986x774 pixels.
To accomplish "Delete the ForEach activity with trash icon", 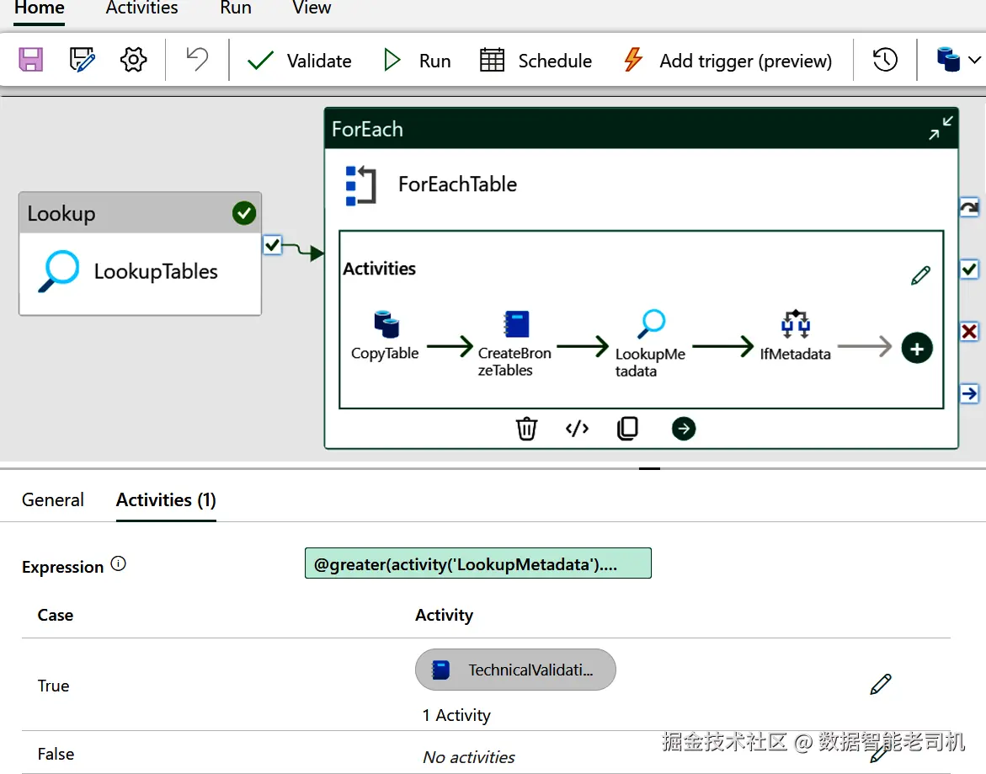I will [x=526, y=429].
